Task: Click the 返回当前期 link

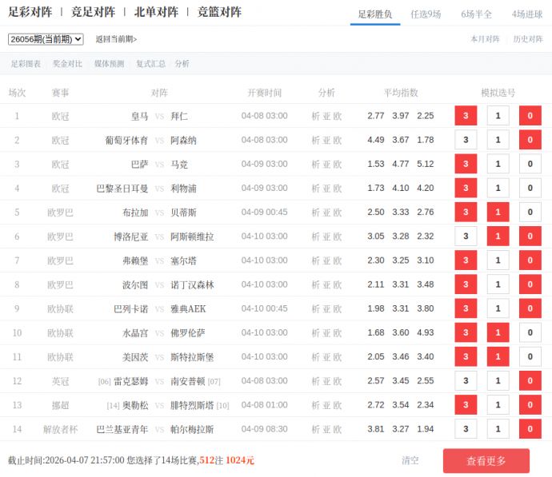Action: pos(116,39)
